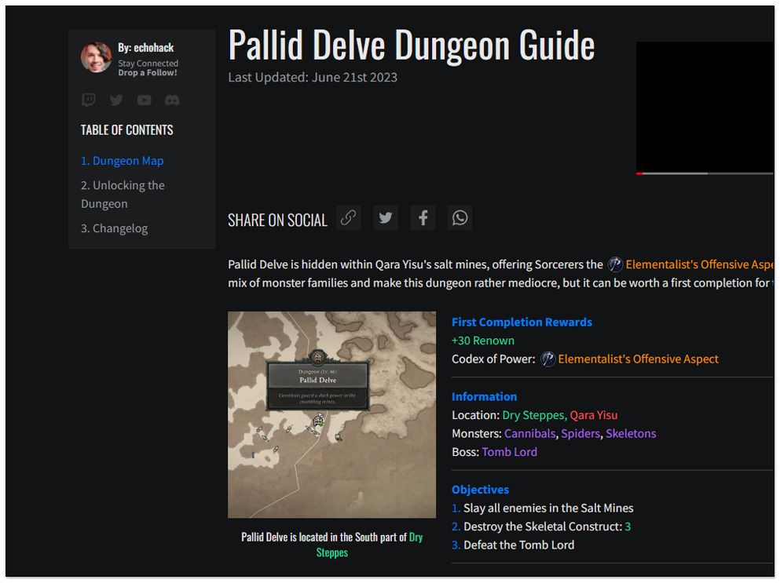Open author's YouTube channel icon
780x583 pixels.
(x=145, y=100)
